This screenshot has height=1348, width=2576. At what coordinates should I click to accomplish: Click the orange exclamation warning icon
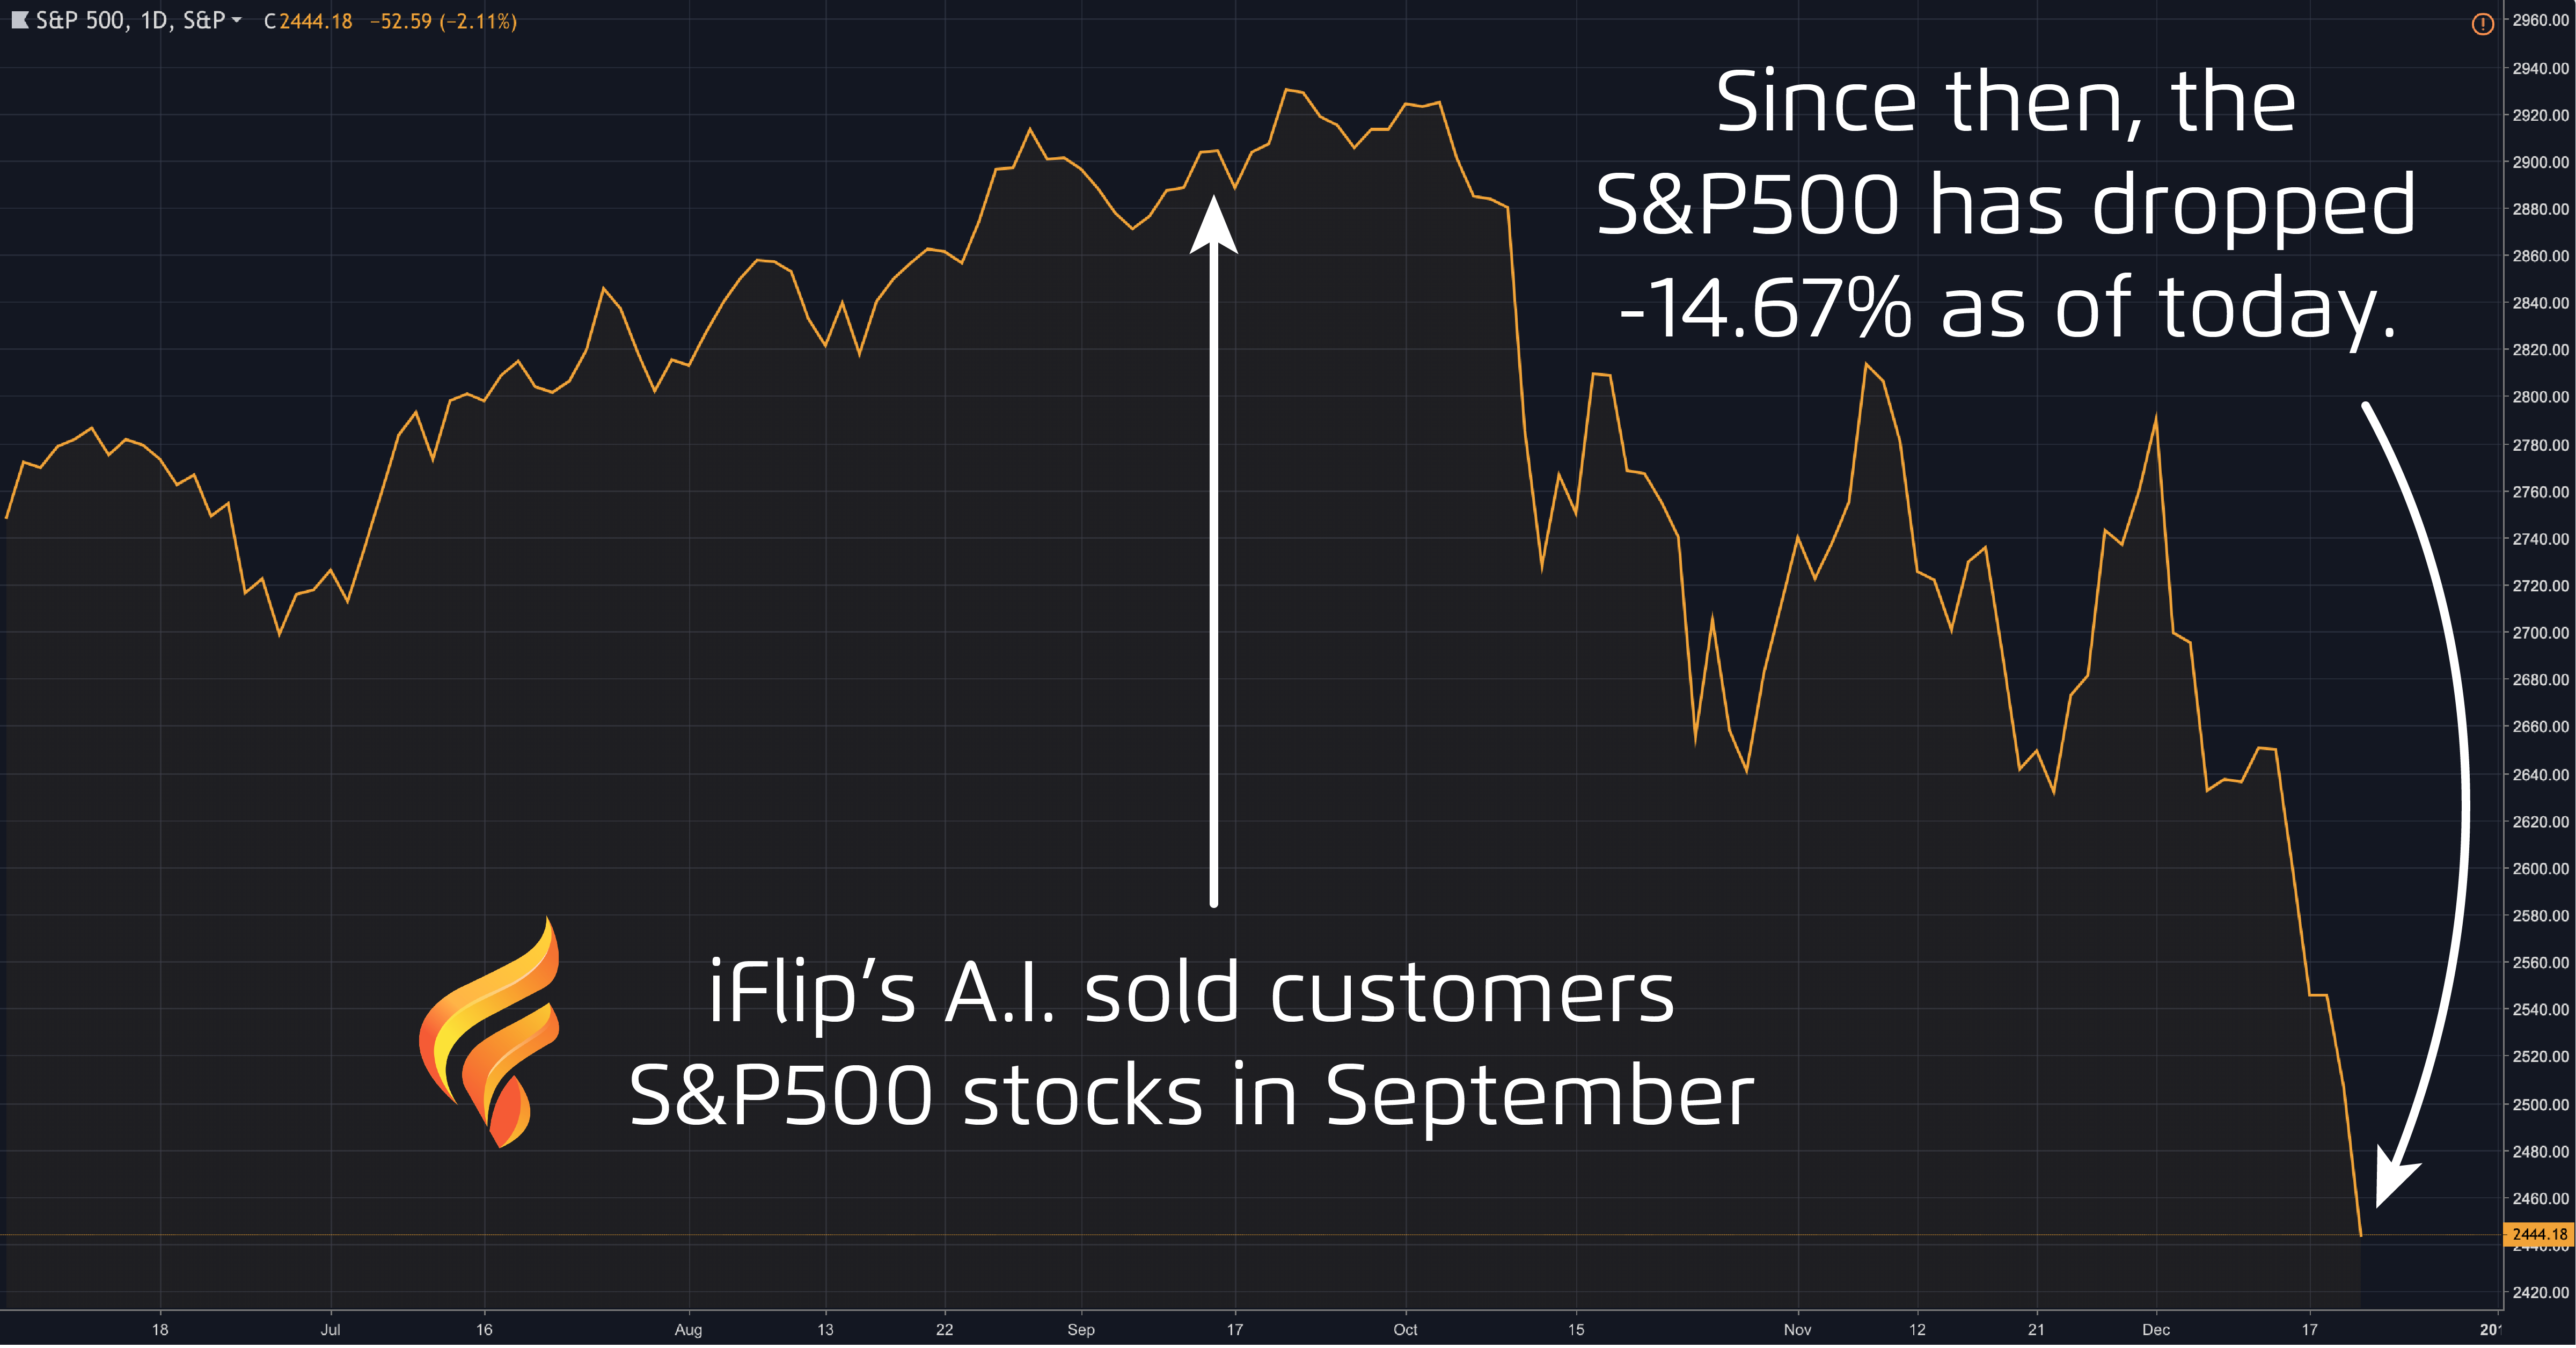[x=2482, y=24]
